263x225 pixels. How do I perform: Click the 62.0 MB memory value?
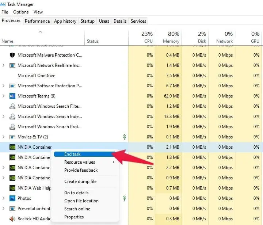pos(172,96)
